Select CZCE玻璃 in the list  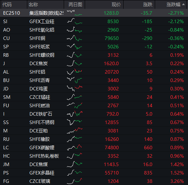pos(40,181)
